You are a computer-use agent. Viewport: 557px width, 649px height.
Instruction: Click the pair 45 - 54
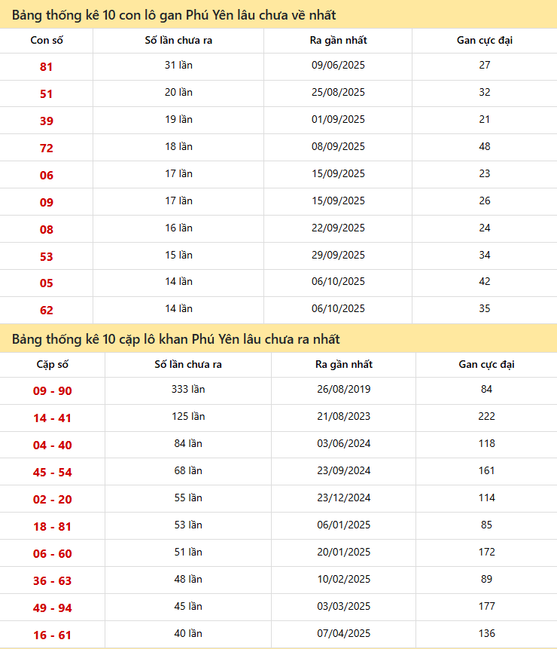tap(53, 473)
